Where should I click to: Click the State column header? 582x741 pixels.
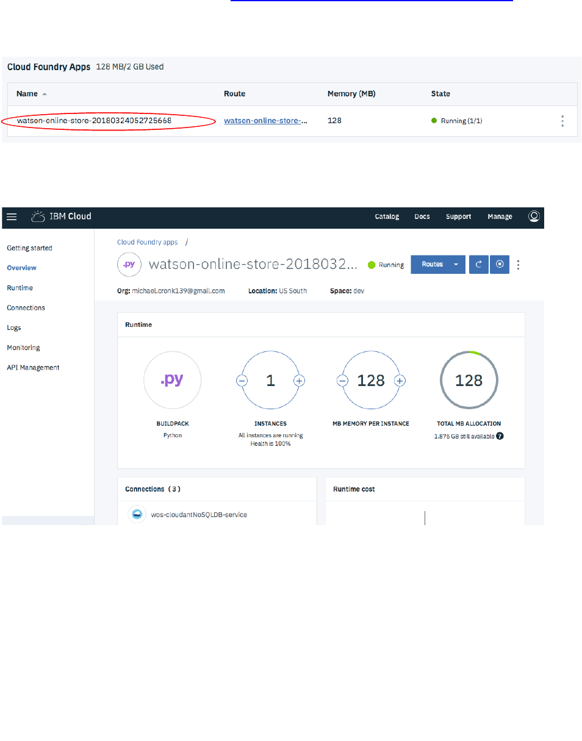(x=440, y=94)
